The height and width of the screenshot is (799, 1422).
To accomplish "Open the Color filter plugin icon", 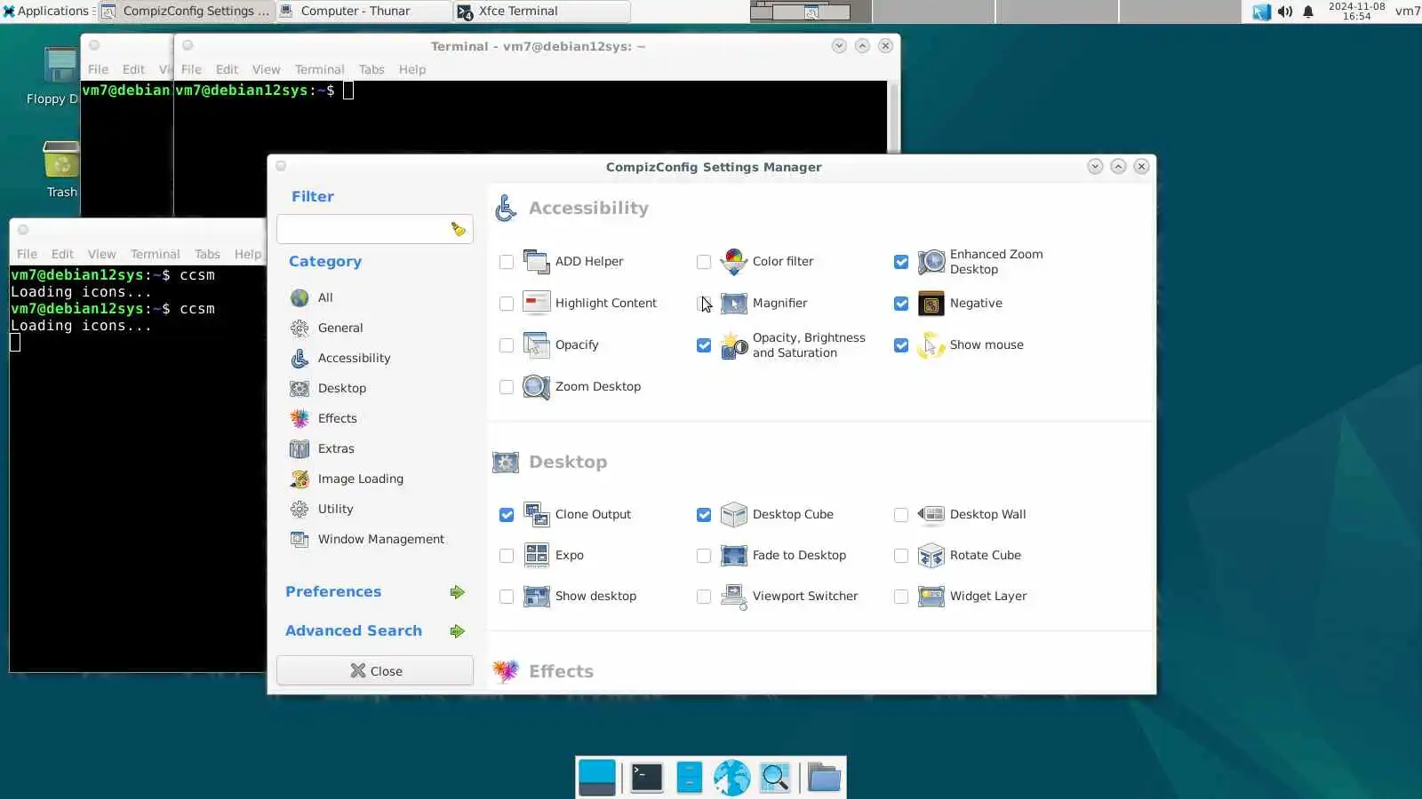I will pyautogui.click(x=734, y=262).
